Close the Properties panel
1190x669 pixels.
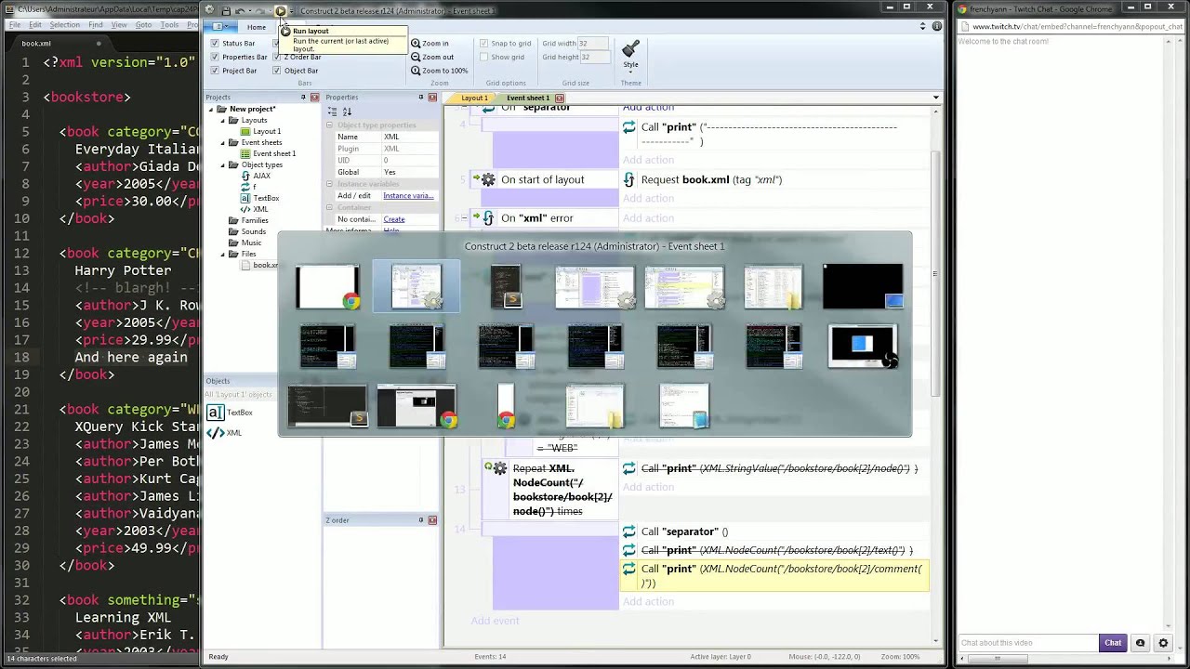click(432, 98)
